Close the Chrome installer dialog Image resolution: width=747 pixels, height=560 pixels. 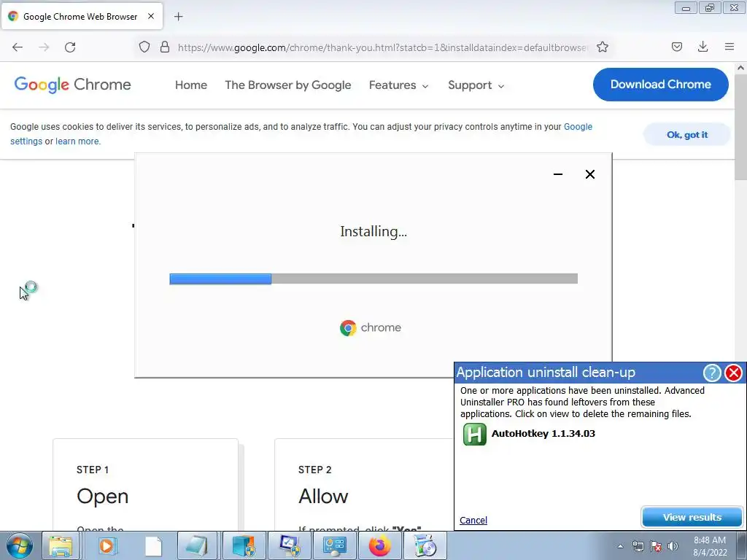589,174
